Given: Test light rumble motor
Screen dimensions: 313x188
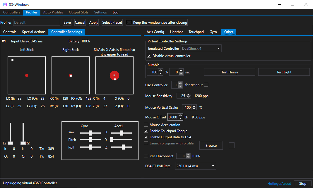Looking at the screenshot, I should coord(284,72).
